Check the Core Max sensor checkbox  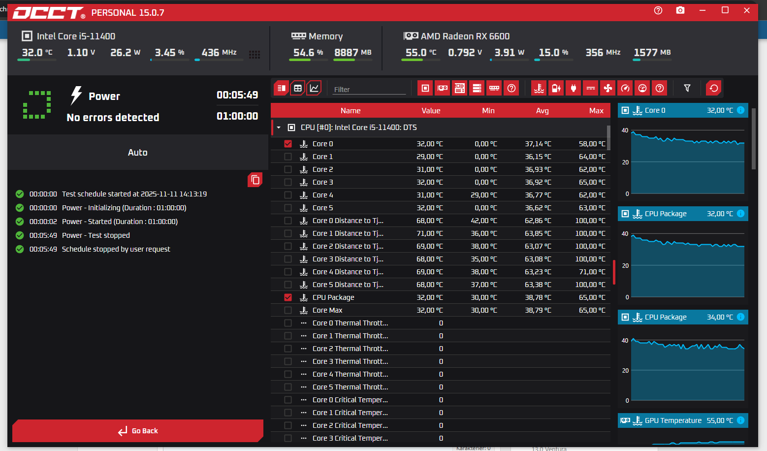(288, 310)
